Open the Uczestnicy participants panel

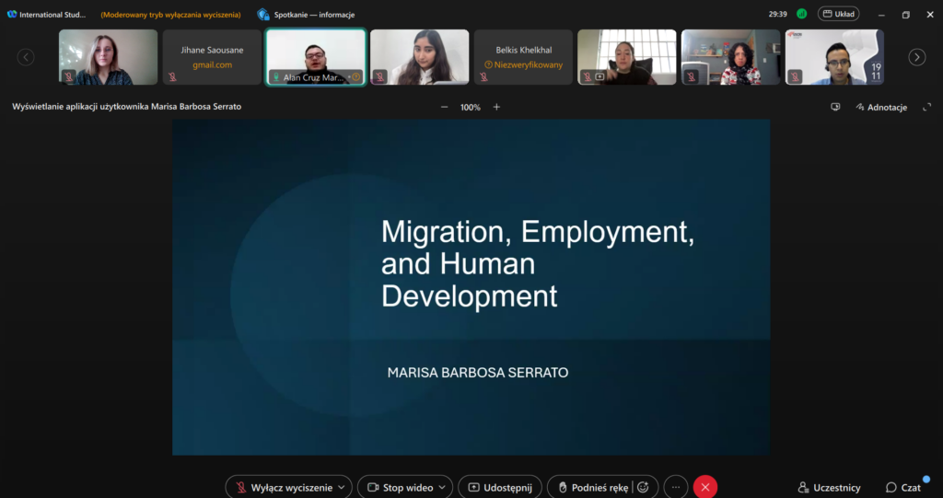829,487
